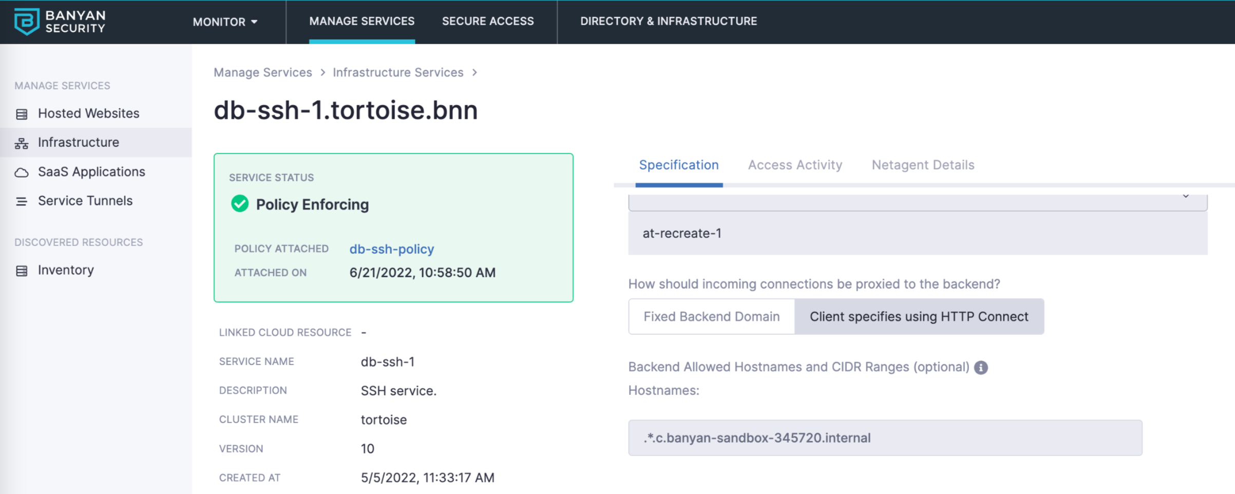The height and width of the screenshot is (494, 1235).
Task: Click the info icon beside CIDR Ranges
Action: pyautogui.click(x=981, y=368)
